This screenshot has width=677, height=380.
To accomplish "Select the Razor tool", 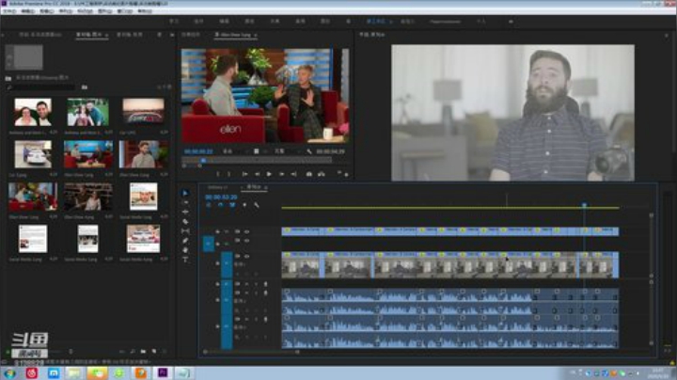I will (x=185, y=222).
